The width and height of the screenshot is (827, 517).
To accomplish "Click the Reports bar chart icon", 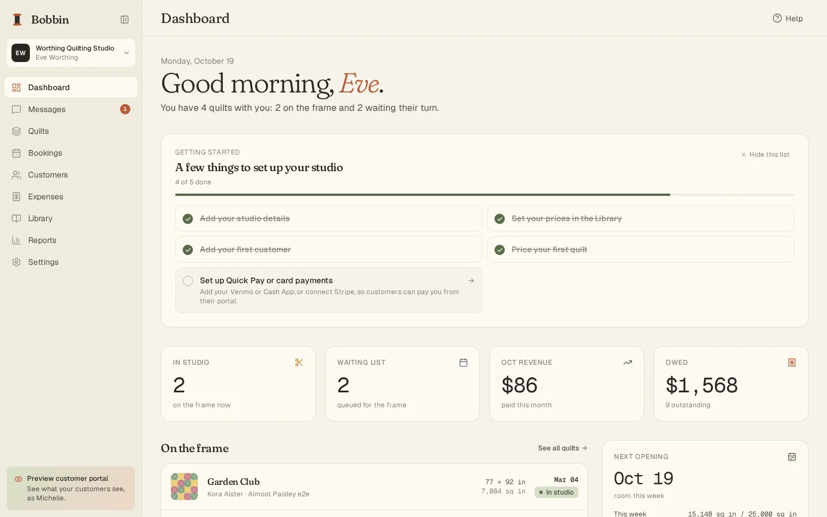I will coord(17,240).
